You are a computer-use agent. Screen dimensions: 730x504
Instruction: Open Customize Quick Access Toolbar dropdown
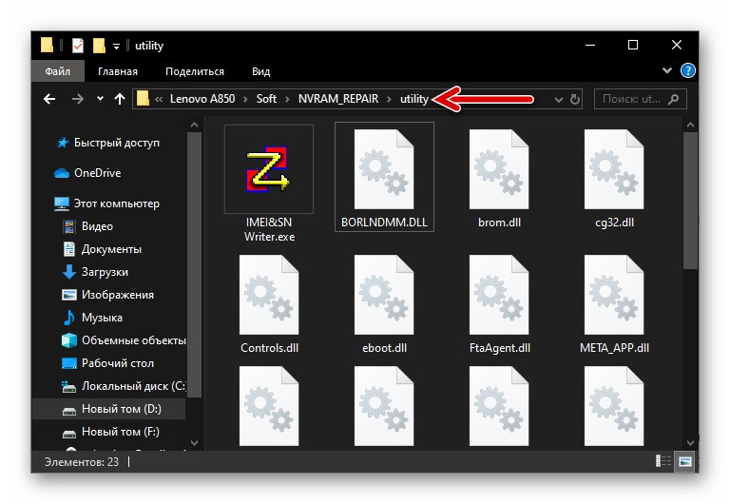[x=116, y=46]
